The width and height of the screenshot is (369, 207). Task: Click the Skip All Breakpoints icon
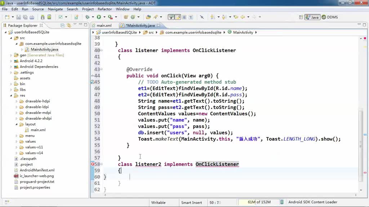coord(202,17)
